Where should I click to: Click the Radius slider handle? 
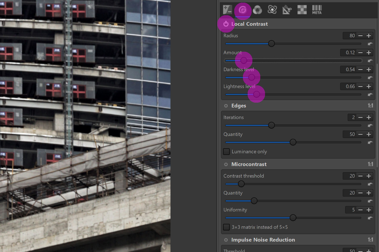(x=271, y=44)
